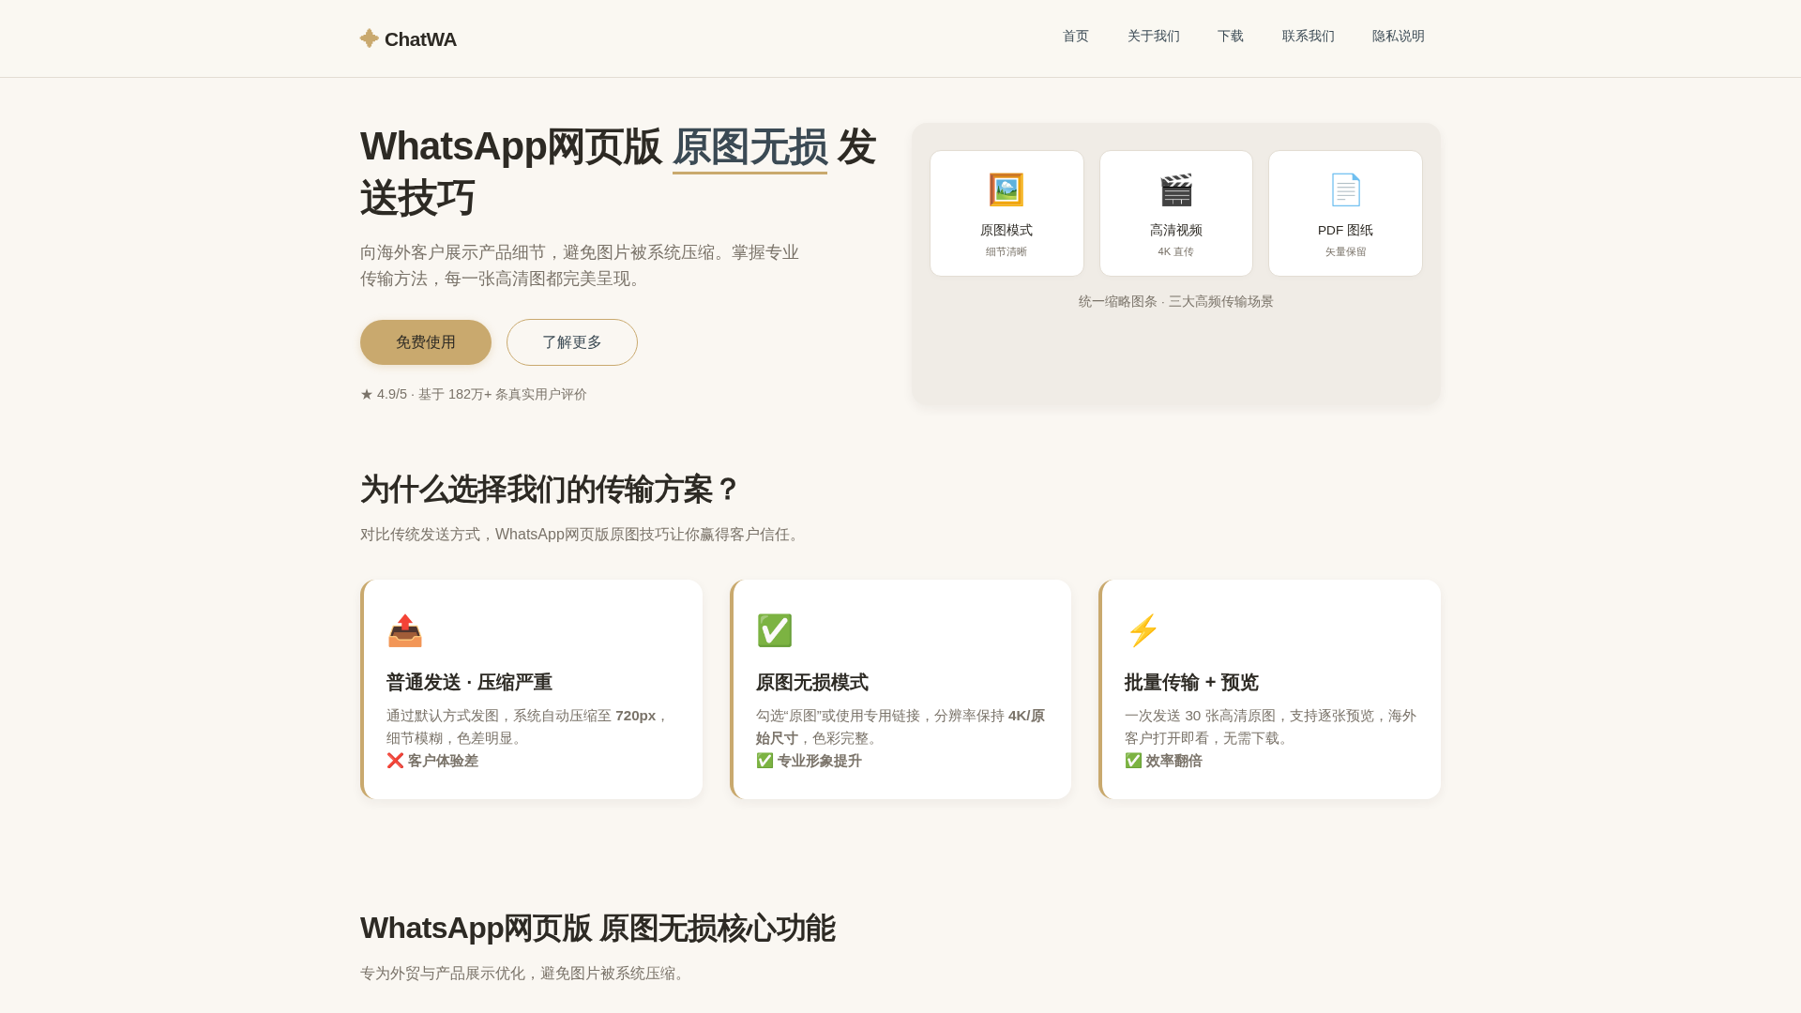Click the outbox tray icon for 普通发送
Screen dimensions: 1801x1013
click(405, 631)
